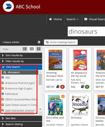
Task: Click the Union Catalog Search button
Action: [x=61, y=42]
